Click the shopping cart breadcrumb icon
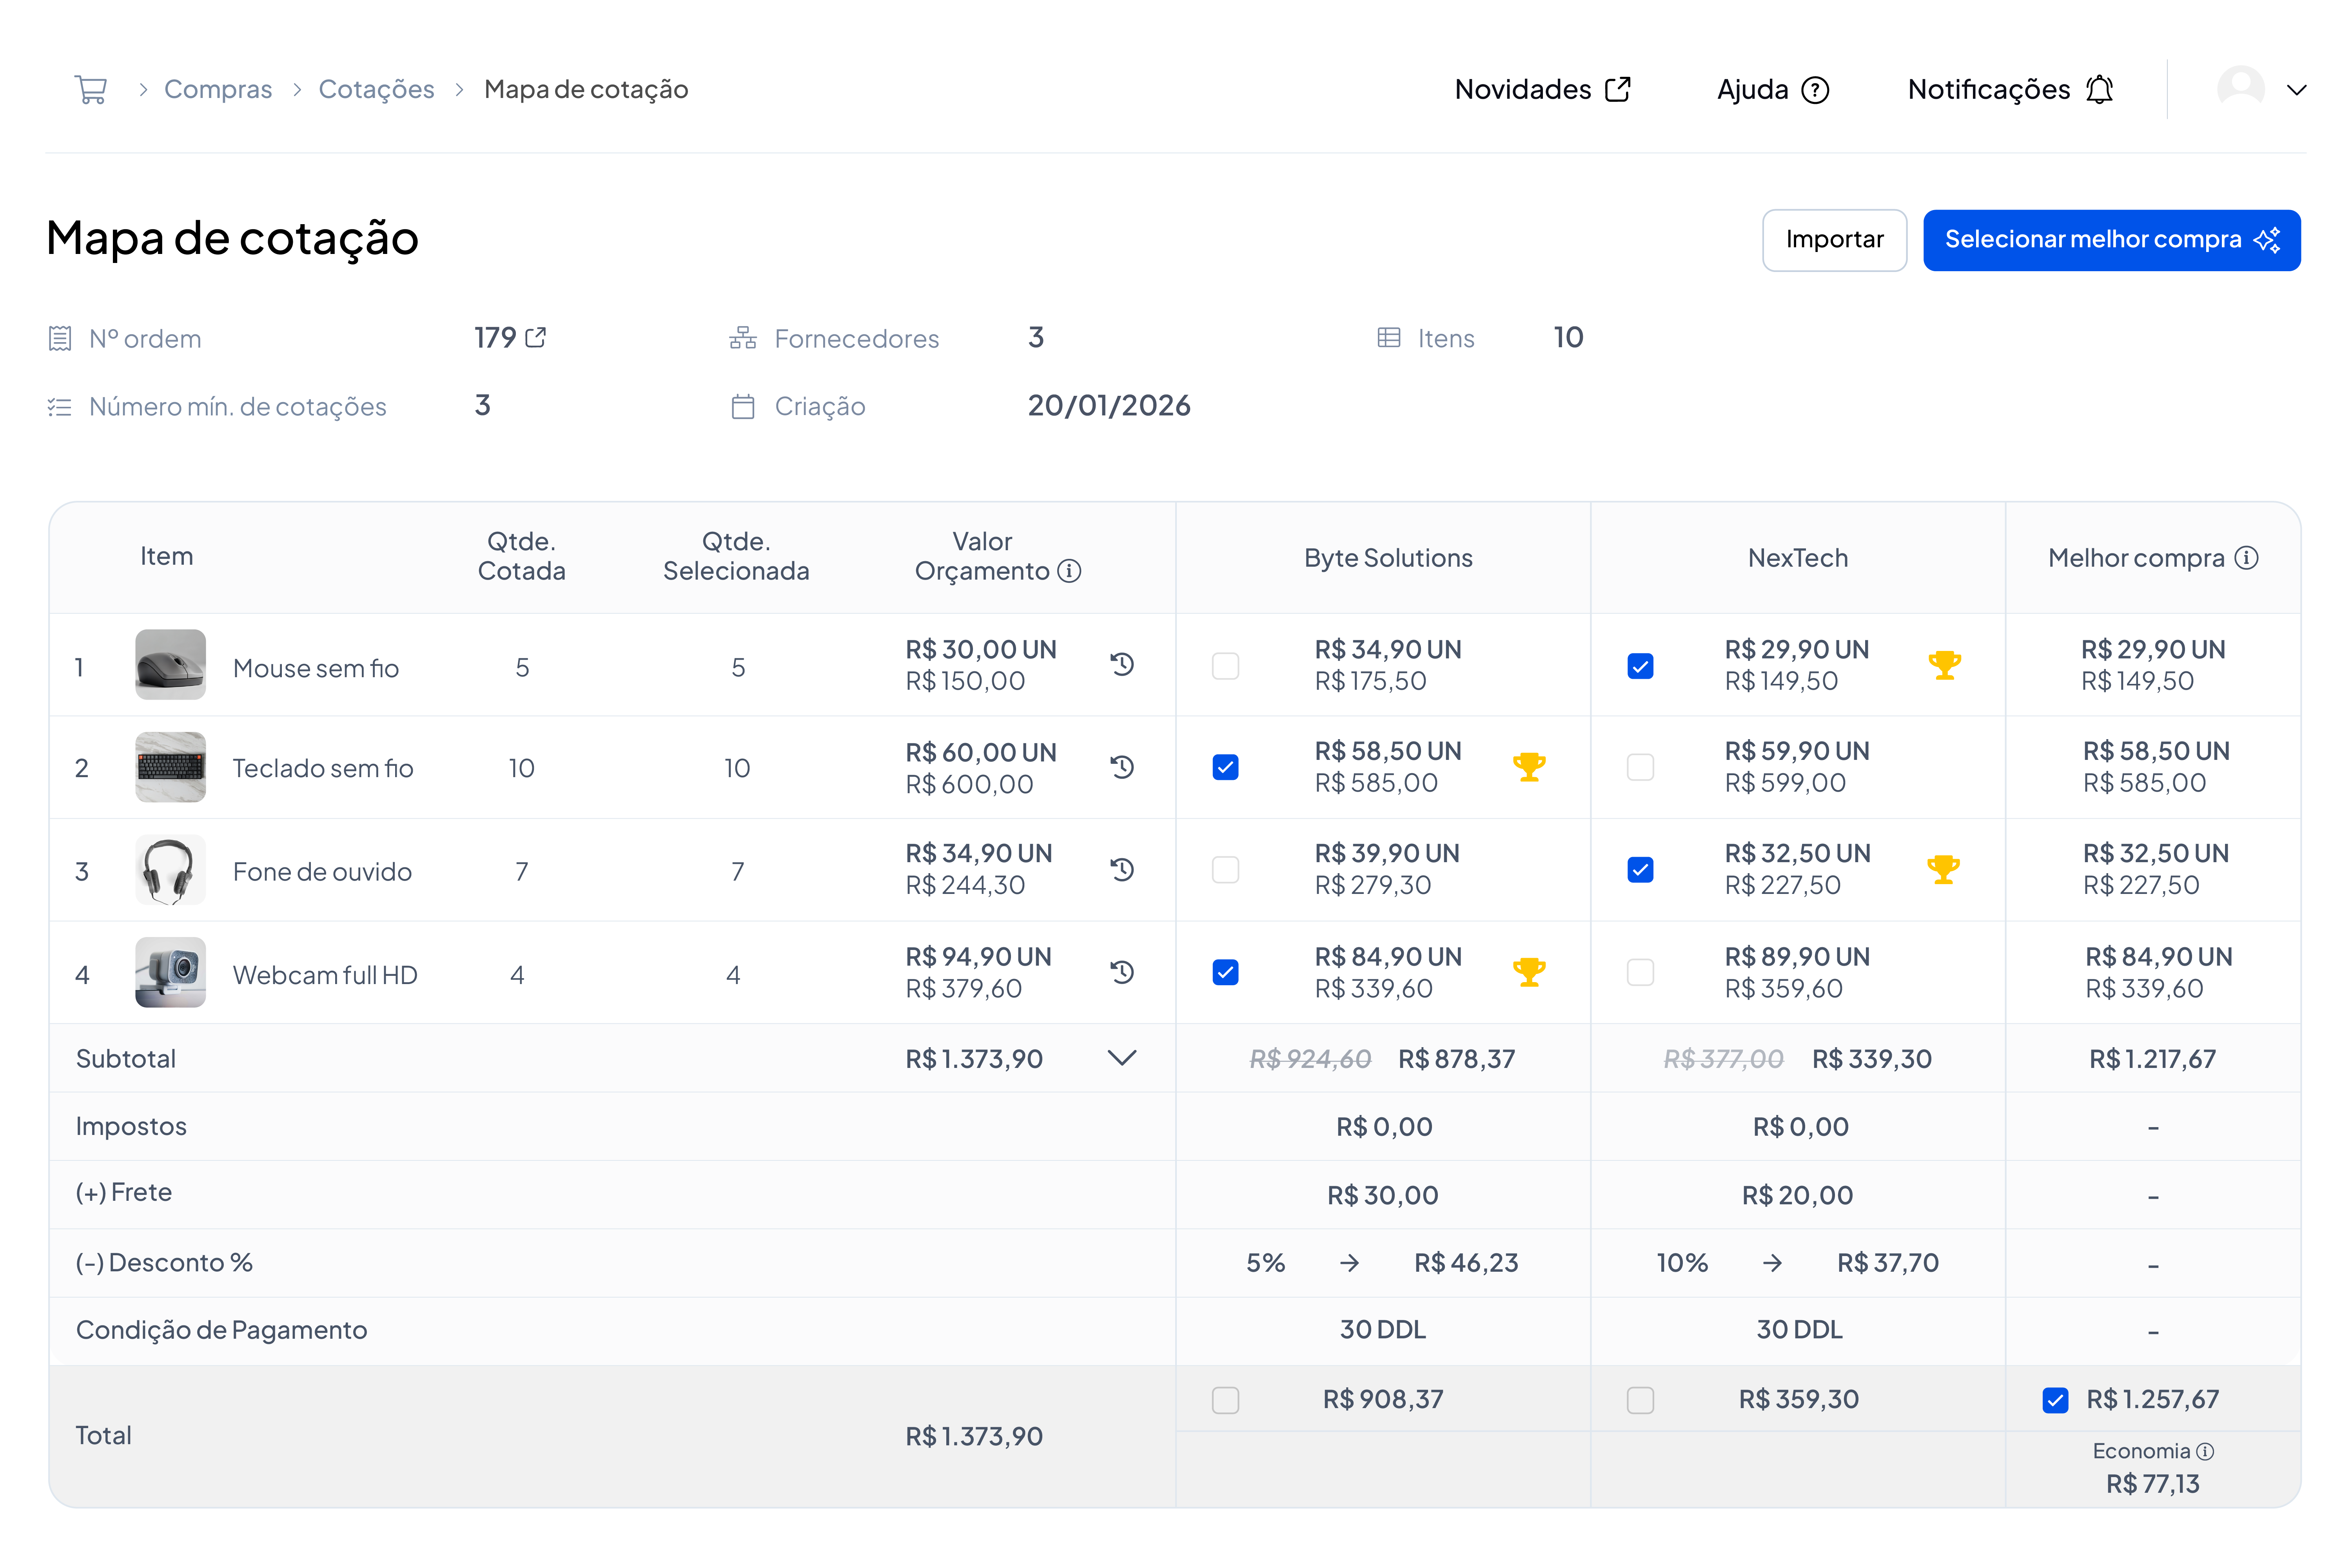 click(x=91, y=89)
